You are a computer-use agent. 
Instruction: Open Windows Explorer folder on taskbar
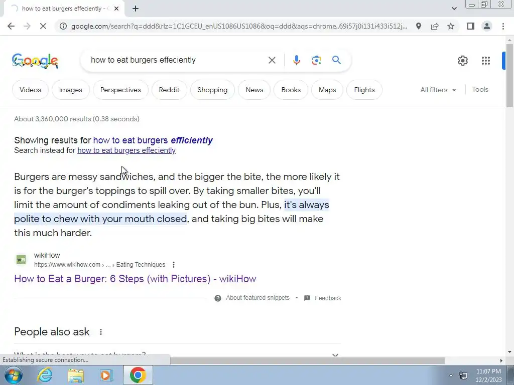pos(76,375)
